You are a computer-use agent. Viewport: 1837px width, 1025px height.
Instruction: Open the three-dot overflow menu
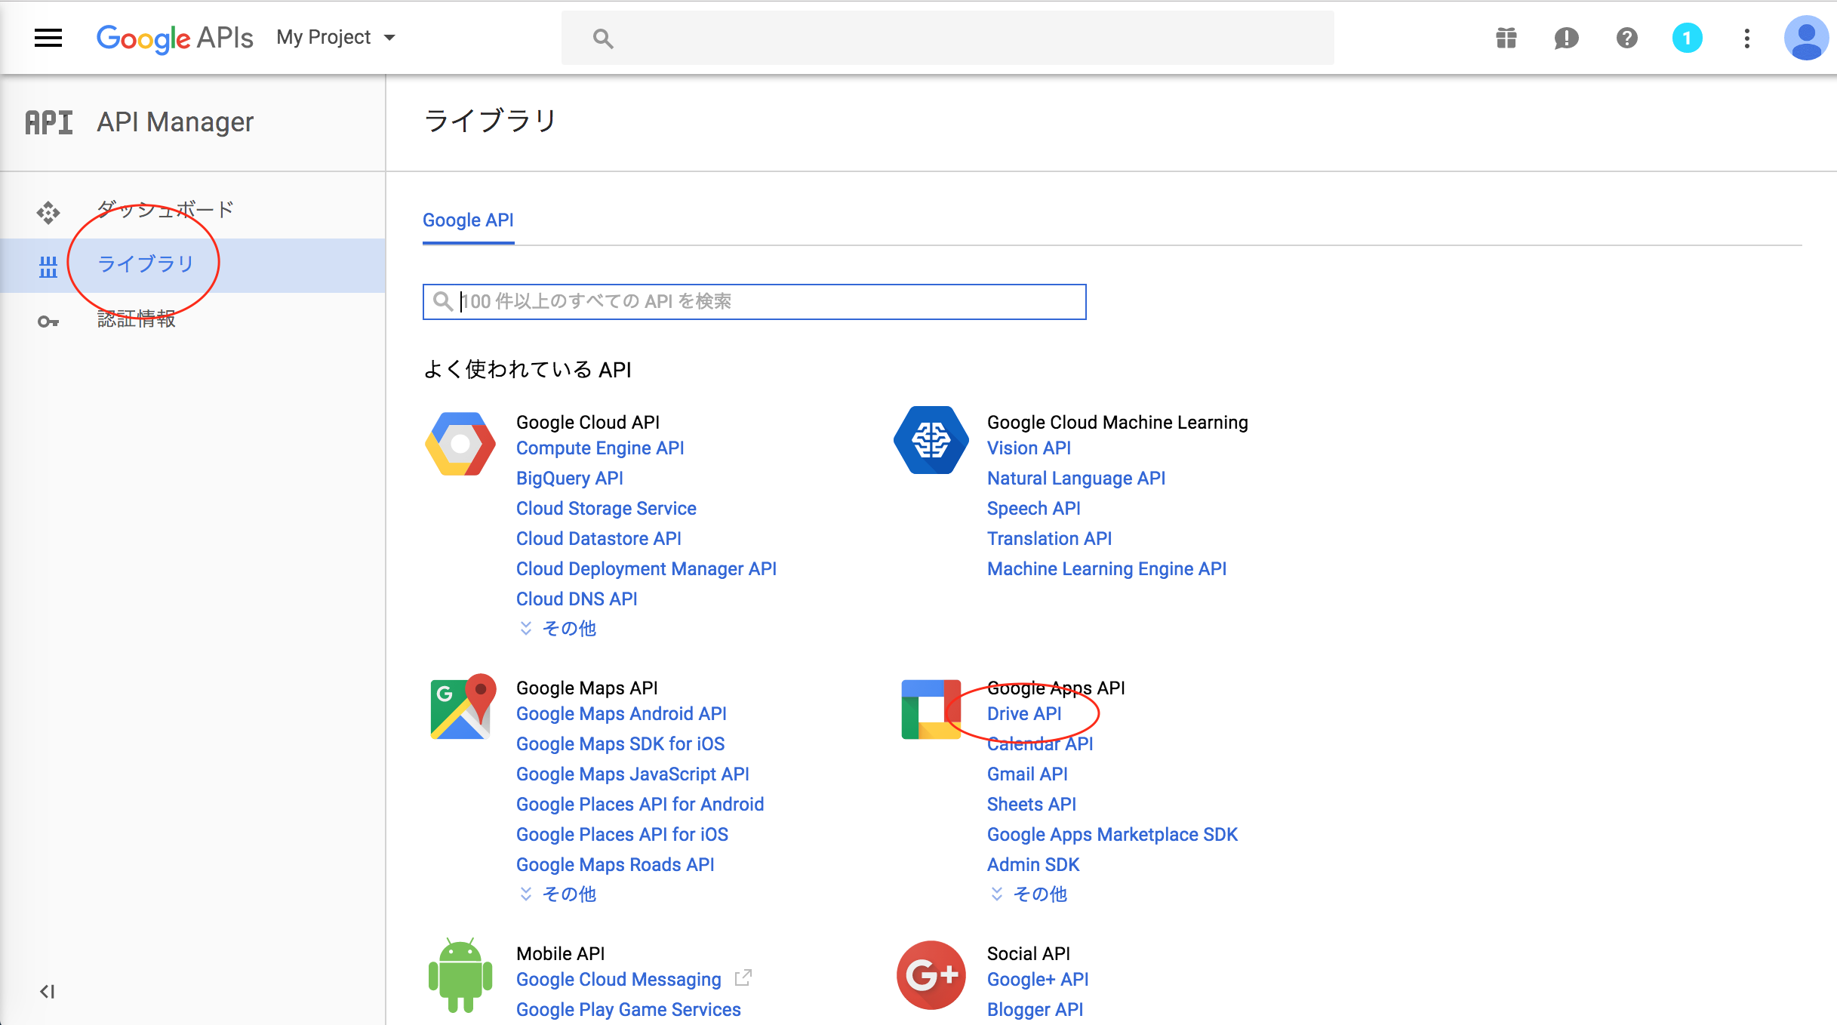tap(1746, 38)
